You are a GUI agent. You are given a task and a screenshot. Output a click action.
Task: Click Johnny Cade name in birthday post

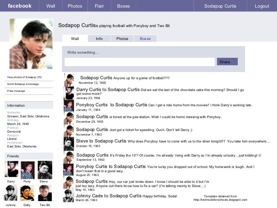89,196
